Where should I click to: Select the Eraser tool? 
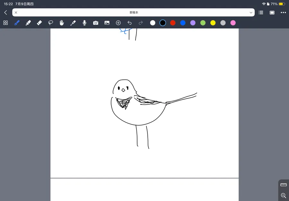tap(39, 23)
